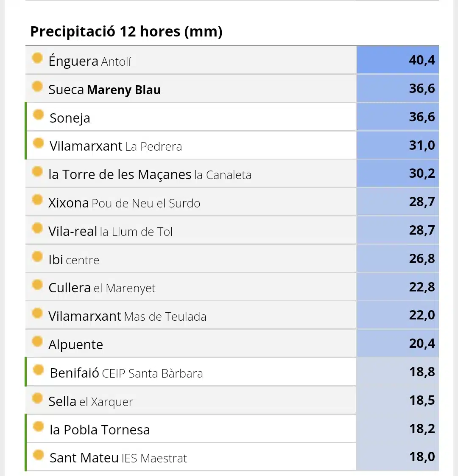This screenshot has width=458, height=476.
Task: Click the orange dot next to Soneja
Action: (39, 115)
